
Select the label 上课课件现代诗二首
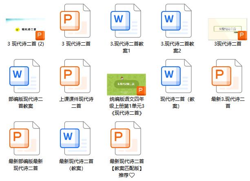(x=76, y=102)
